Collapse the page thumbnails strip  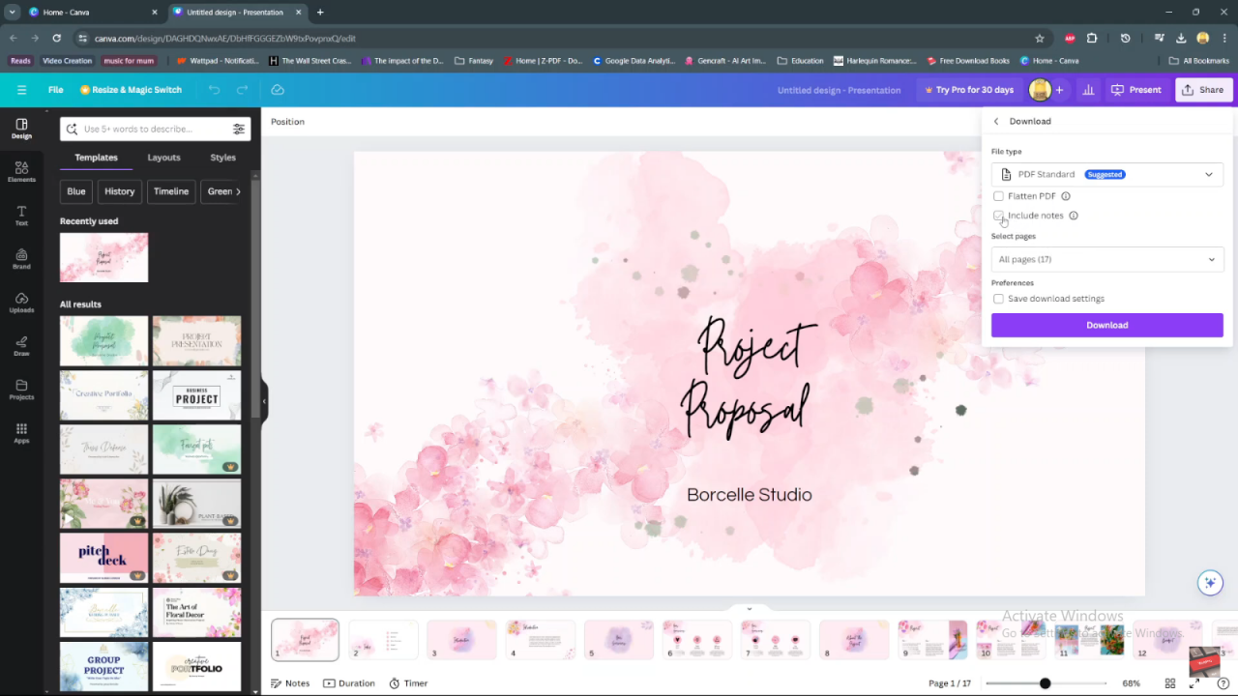coord(749,609)
